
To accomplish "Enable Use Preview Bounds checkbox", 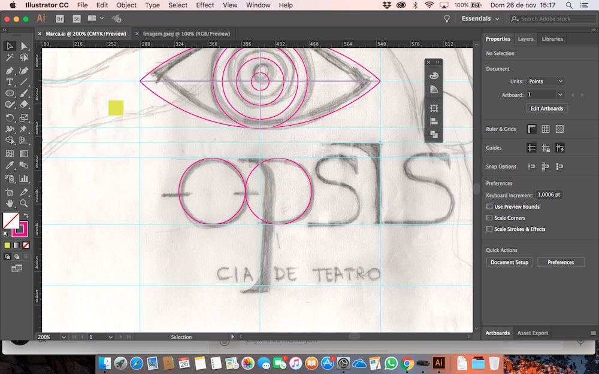I will tap(489, 207).
